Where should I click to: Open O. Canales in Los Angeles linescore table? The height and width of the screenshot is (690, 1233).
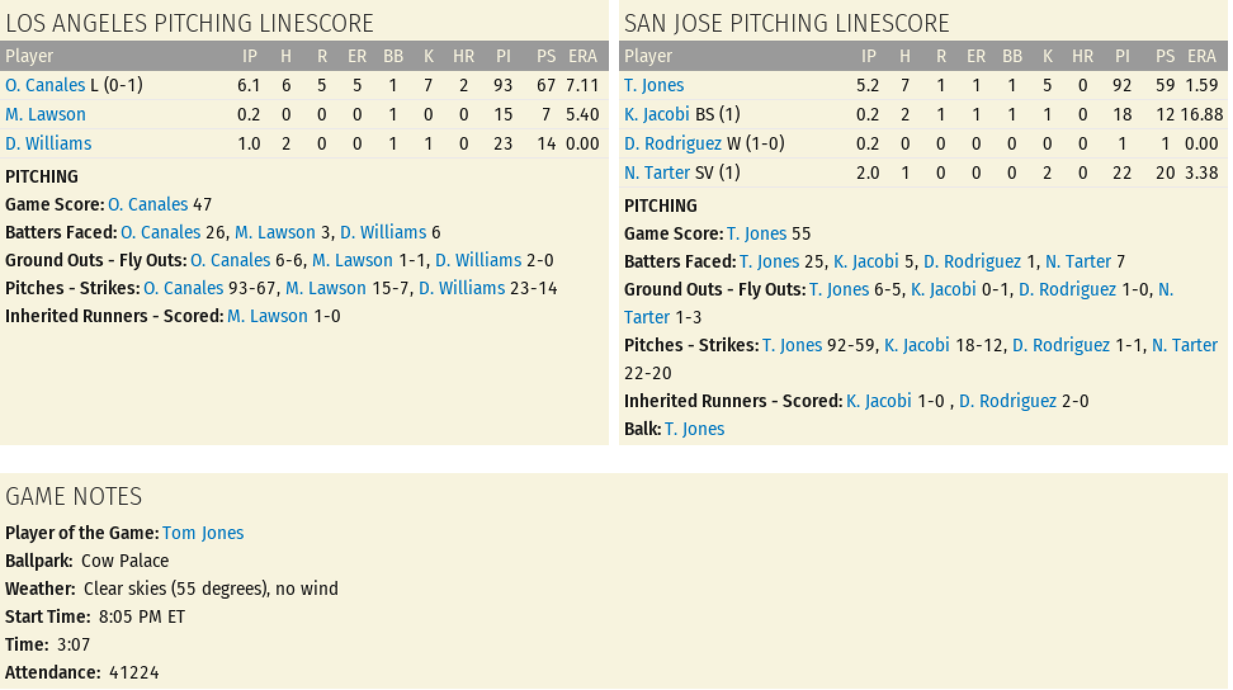coord(45,85)
